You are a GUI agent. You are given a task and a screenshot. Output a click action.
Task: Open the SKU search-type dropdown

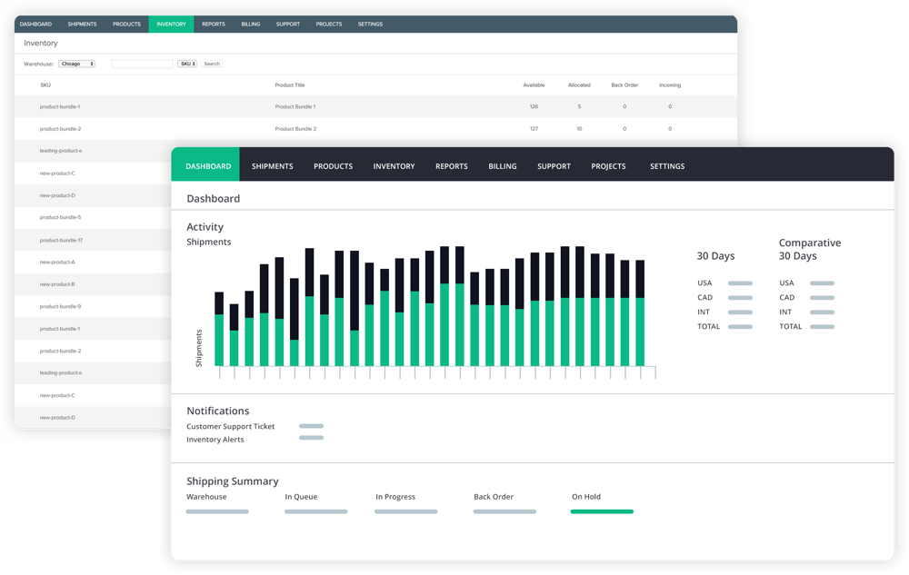click(186, 64)
